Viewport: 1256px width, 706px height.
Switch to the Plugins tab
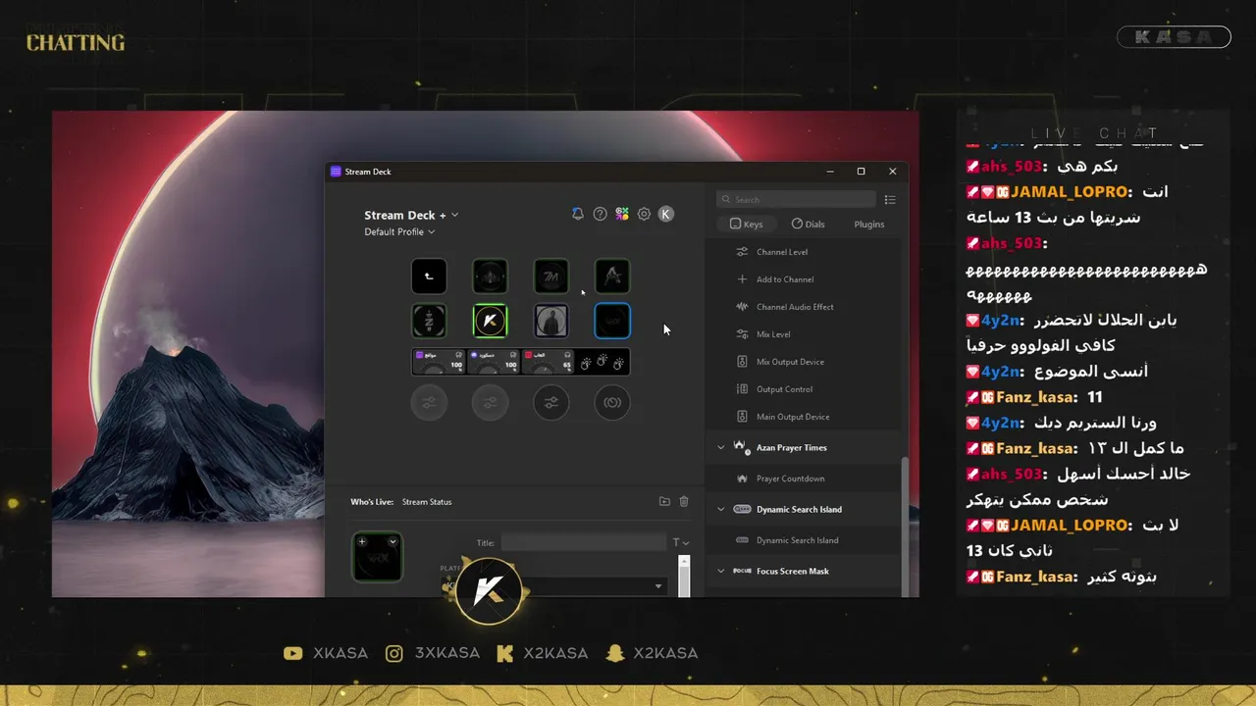(x=869, y=224)
